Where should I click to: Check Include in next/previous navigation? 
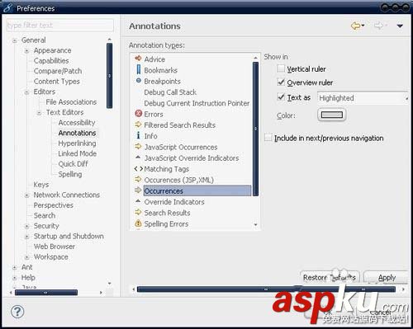pyautogui.click(x=268, y=138)
